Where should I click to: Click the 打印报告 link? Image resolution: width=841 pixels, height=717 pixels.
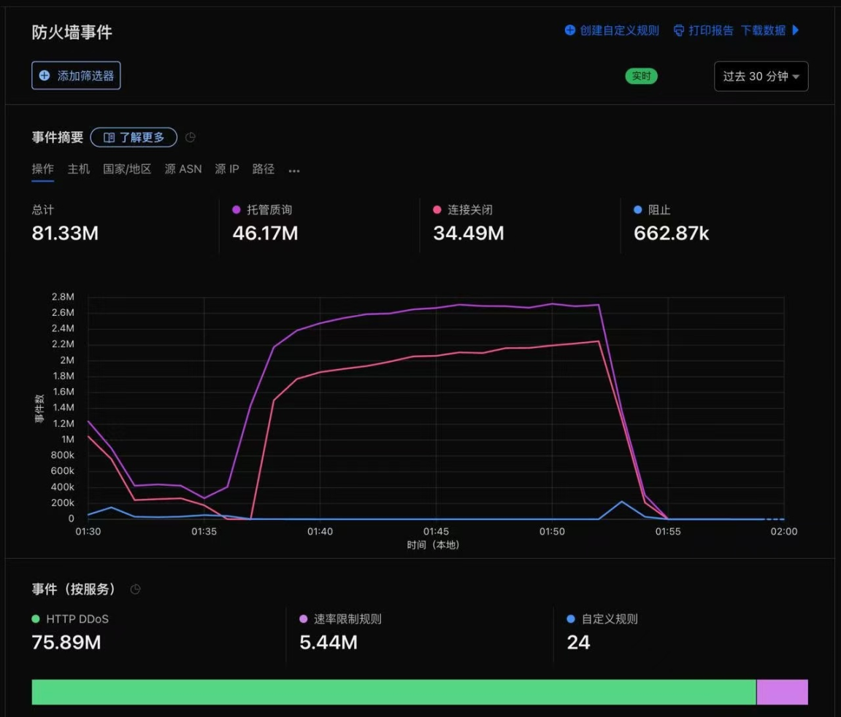click(x=711, y=30)
